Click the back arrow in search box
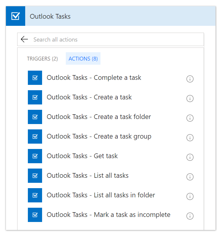 point(24,39)
